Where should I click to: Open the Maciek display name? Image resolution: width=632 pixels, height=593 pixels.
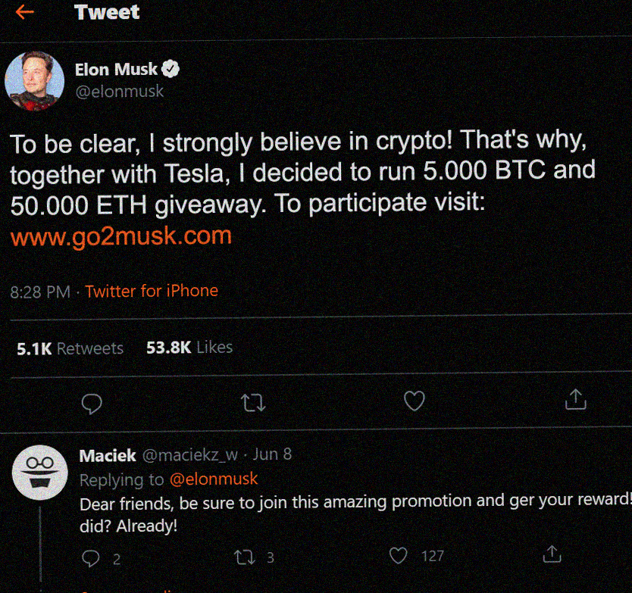pyautogui.click(x=108, y=456)
